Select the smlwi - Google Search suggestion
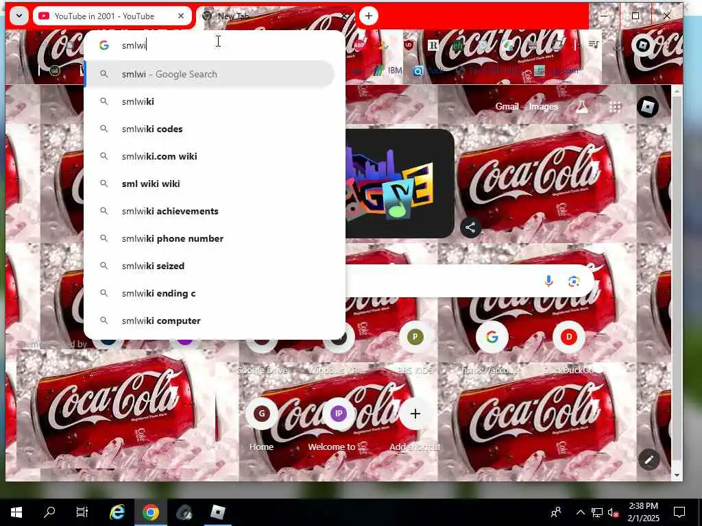Image resolution: width=702 pixels, height=526 pixels. point(210,74)
